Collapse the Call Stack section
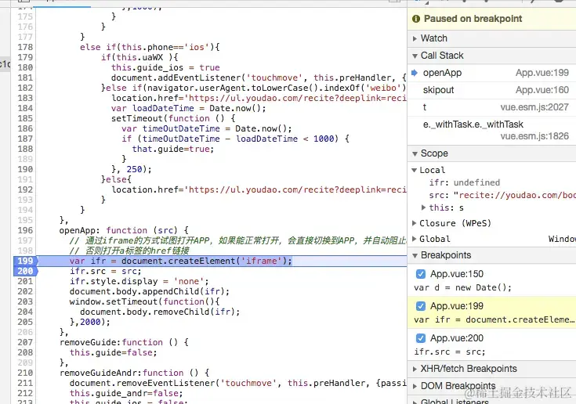 point(415,56)
